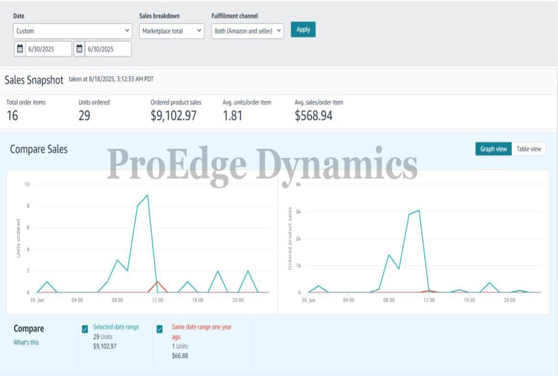This screenshot has height=376, width=558.
Task: Click the Ordered product sales chart peak
Action: coord(418,210)
